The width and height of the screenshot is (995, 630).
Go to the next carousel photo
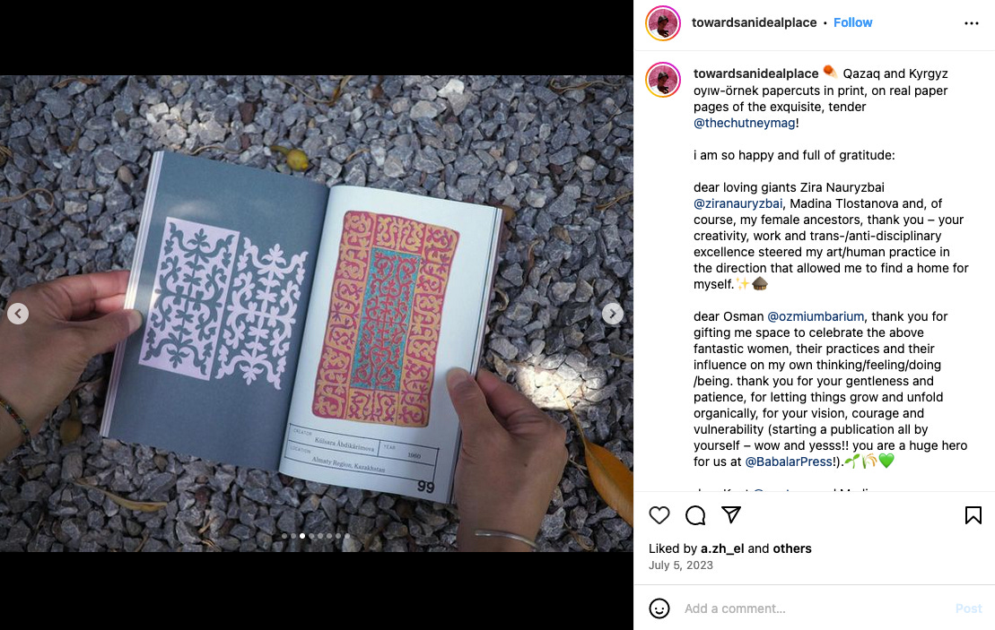pyautogui.click(x=613, y=314)
